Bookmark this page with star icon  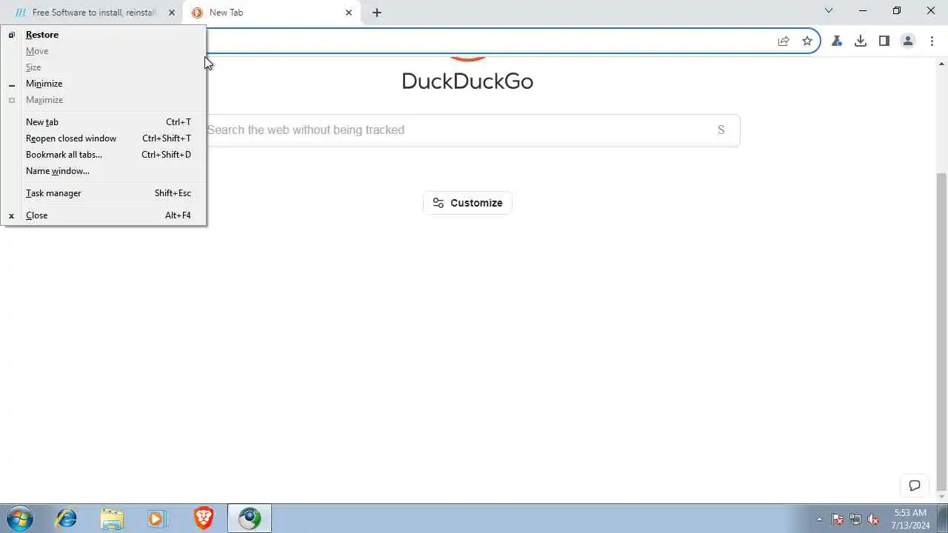tap(807, 41)
